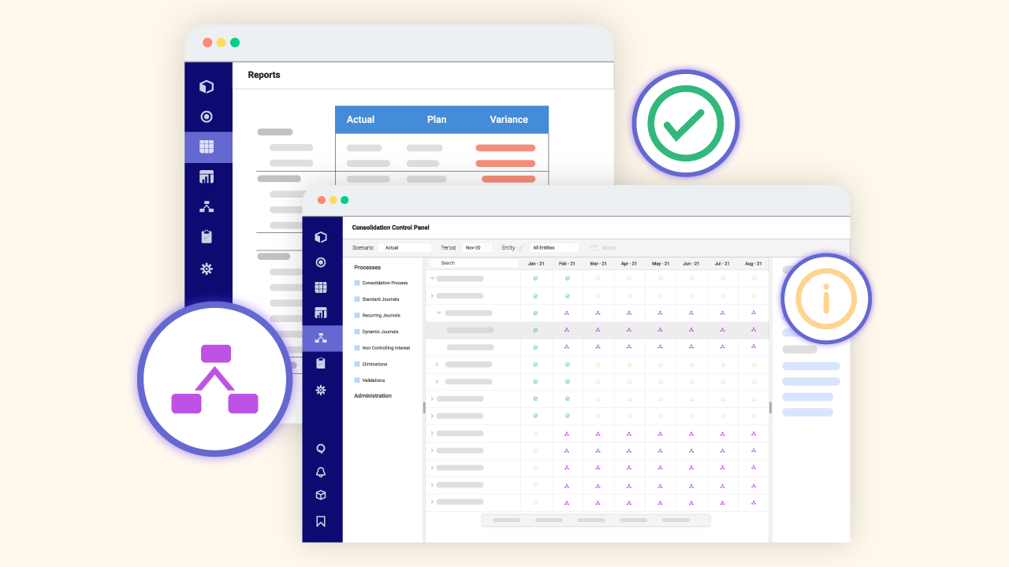
Task: Click the cube icon in Reports window sidebar
Action: click(x=207, y=87)
